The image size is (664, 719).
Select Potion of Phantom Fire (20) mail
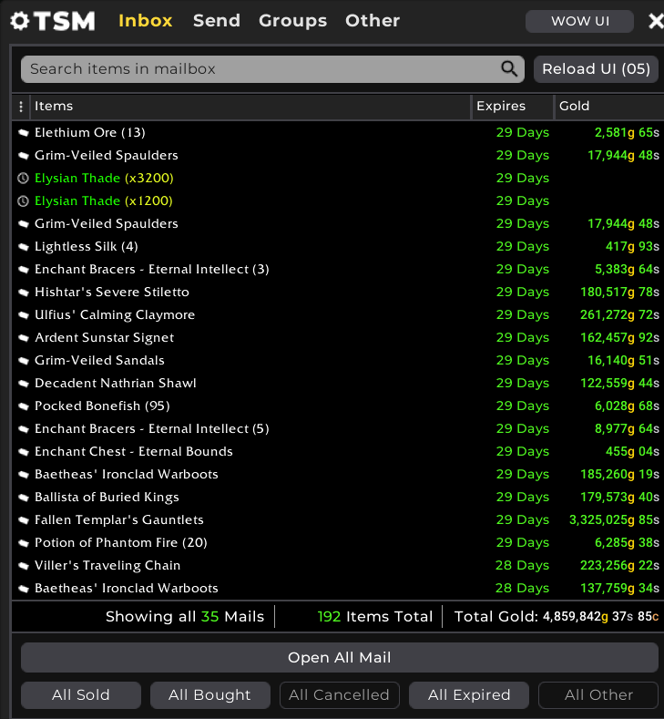[x=338, y=543]
